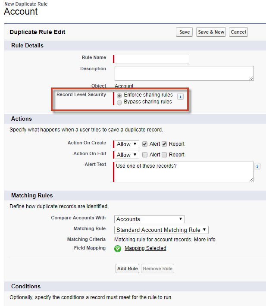Click the Add Rule button
This screenshot has height=306, width=266.
click(127, 269)
